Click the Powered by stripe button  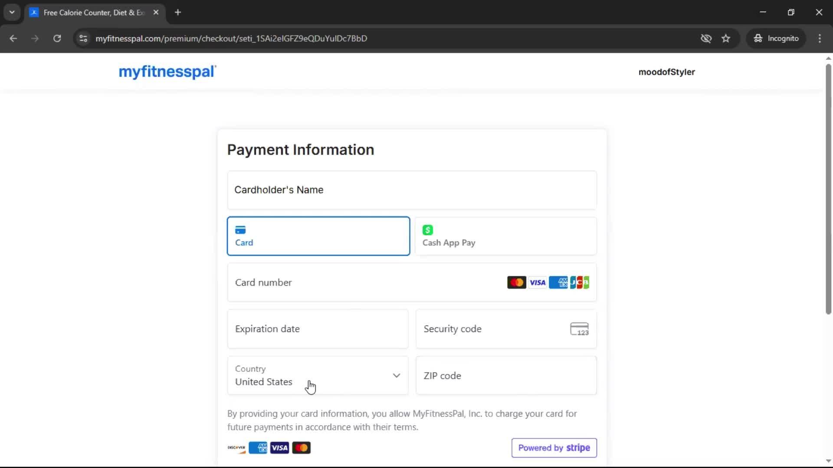click(554, 448)
